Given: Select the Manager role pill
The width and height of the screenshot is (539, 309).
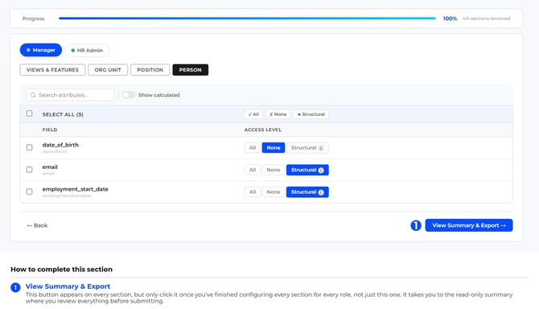Looking at the screenshot, I should pos(40,50).
